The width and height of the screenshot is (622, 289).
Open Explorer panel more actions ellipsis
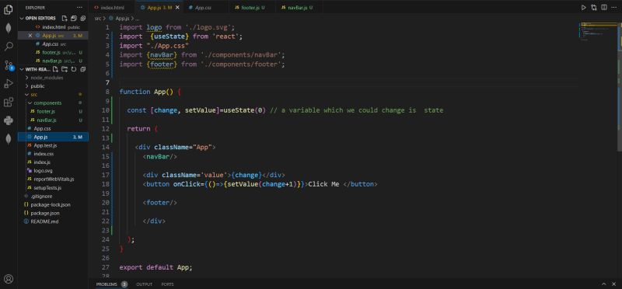80,8
